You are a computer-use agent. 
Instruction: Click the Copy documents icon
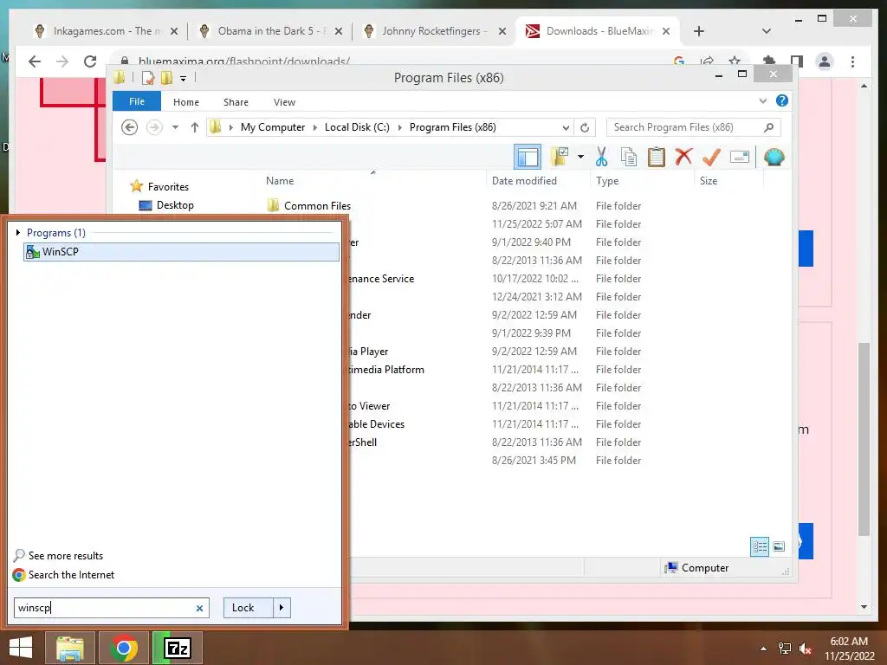click(629, 157)
